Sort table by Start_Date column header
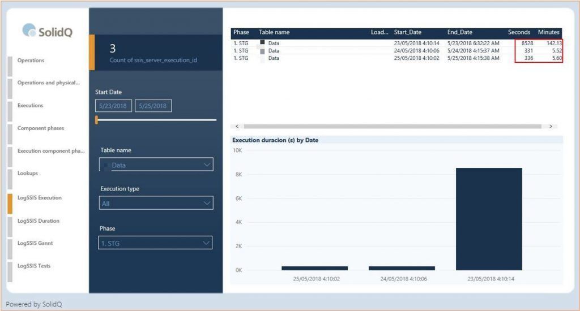This screenshot has width=580, height=311. click(408, 33)
